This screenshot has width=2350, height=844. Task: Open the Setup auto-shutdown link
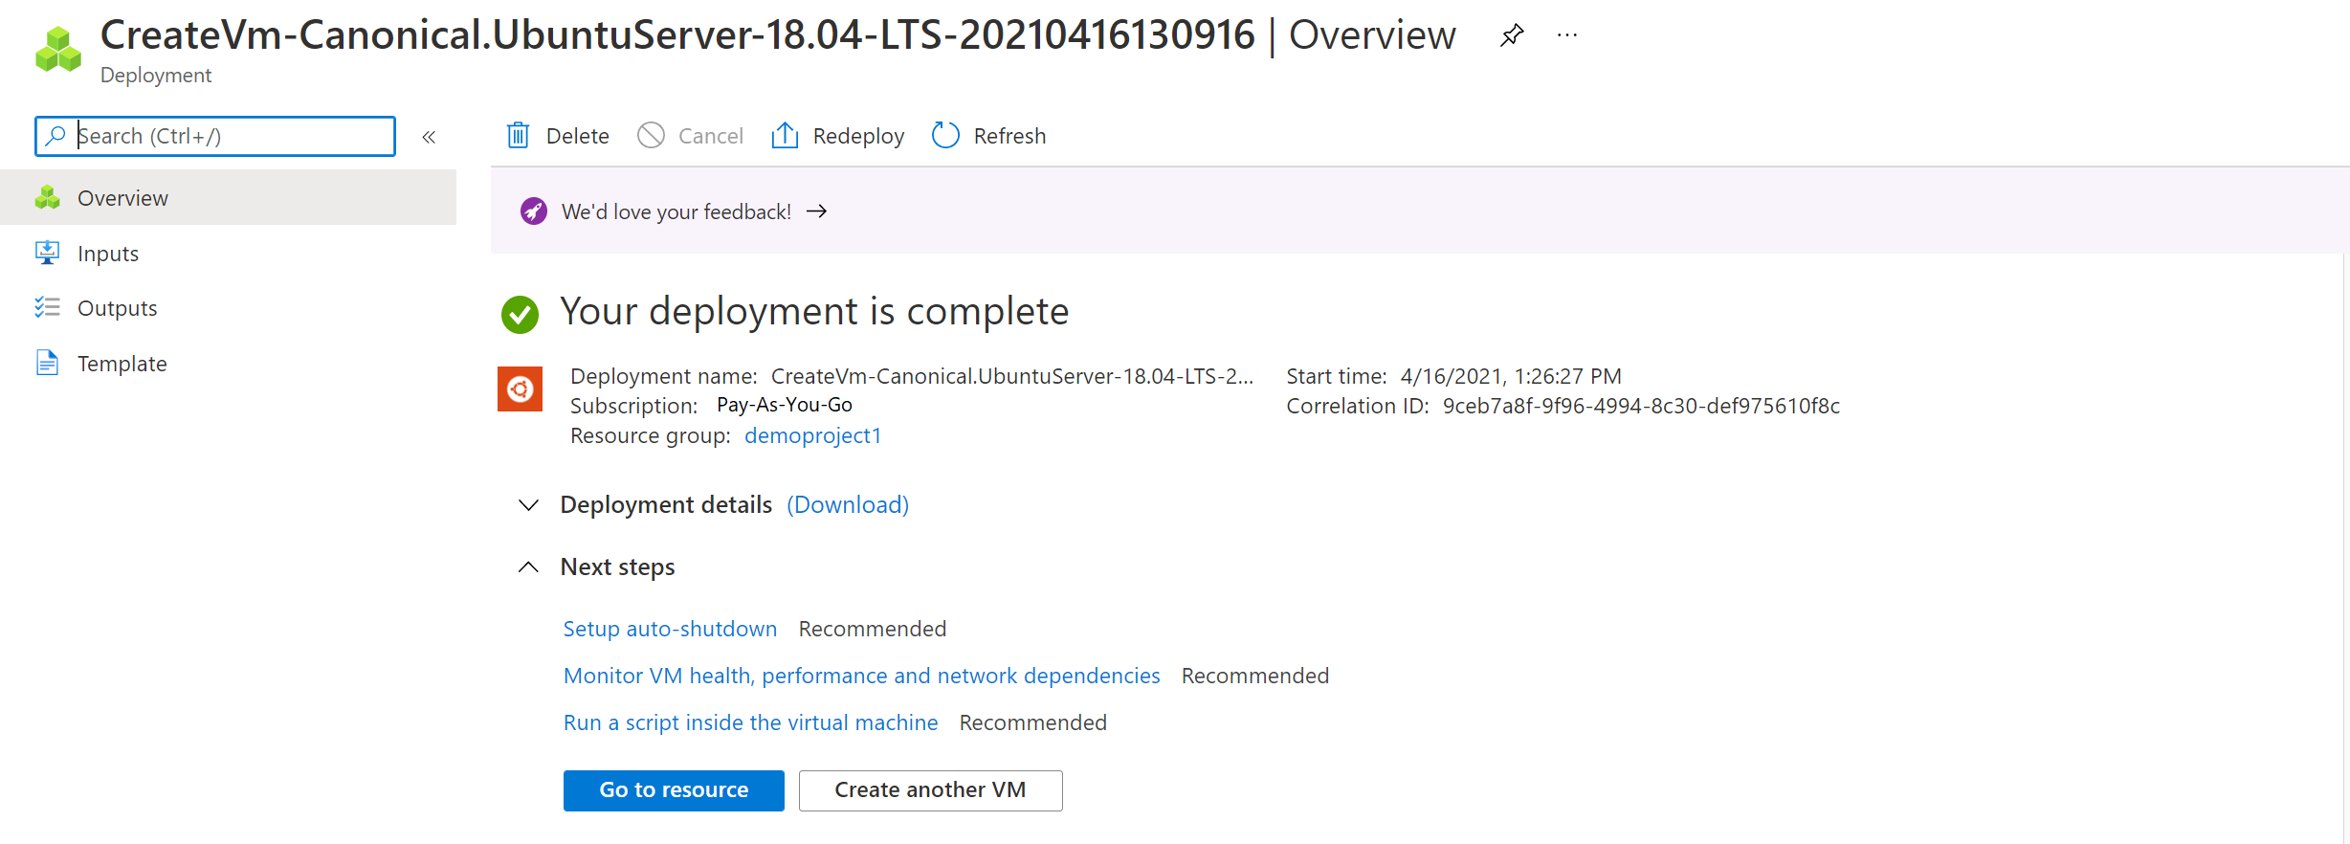[670, 629]
